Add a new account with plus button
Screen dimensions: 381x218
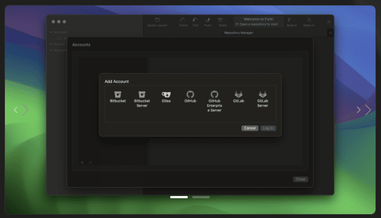tap(82, 163)
